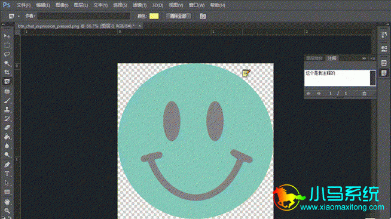Select the History Brush tool
Screen dimensions: 391x219
pyautogui.click(x=7, y=119)
